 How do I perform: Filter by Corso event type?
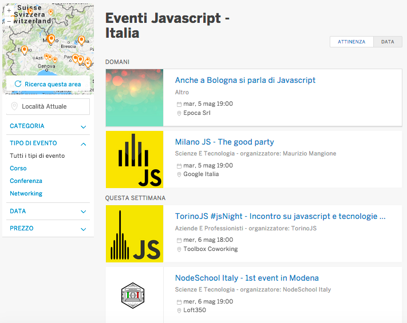coord(18,168)
